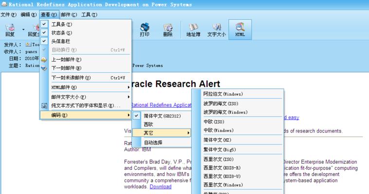Select 波罗的海文(Windows) encoding
Viewport: 369px width, 194px height.
pyautogui.click(x=238, y=112)
